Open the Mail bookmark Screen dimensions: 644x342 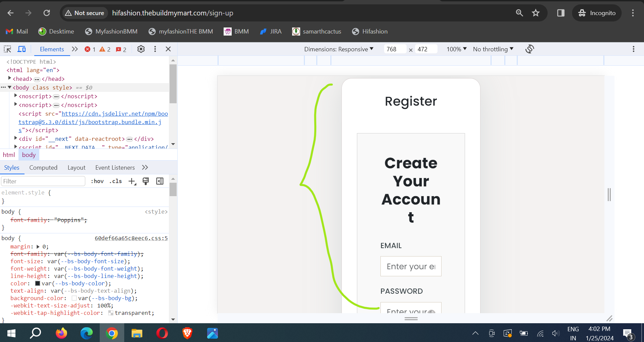pos(17,32)
